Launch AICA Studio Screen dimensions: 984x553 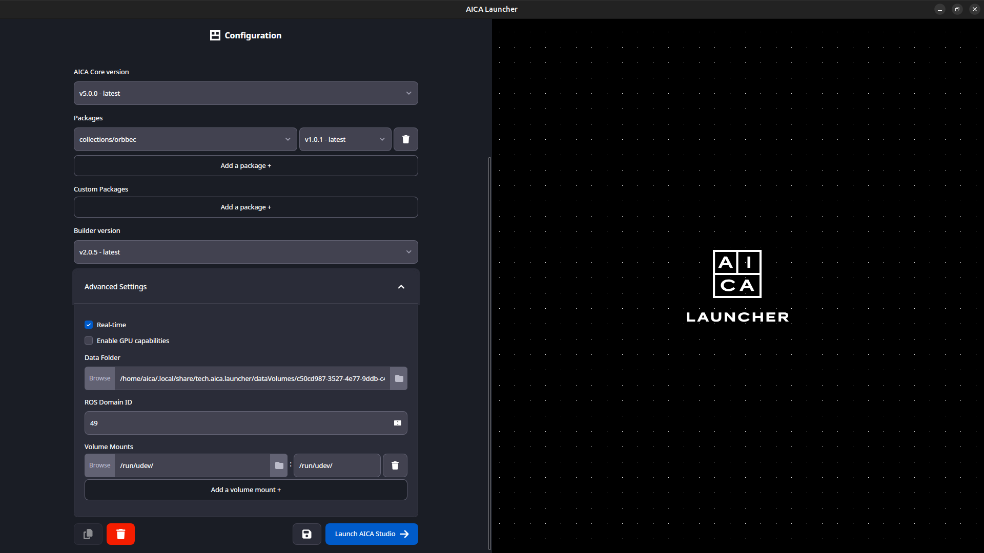pyautogui.click(x=371, y=534)
